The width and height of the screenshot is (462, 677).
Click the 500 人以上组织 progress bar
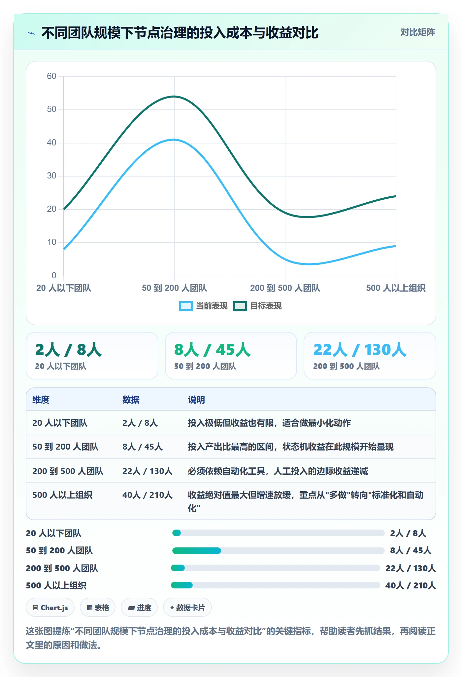[x=276, y=585]
